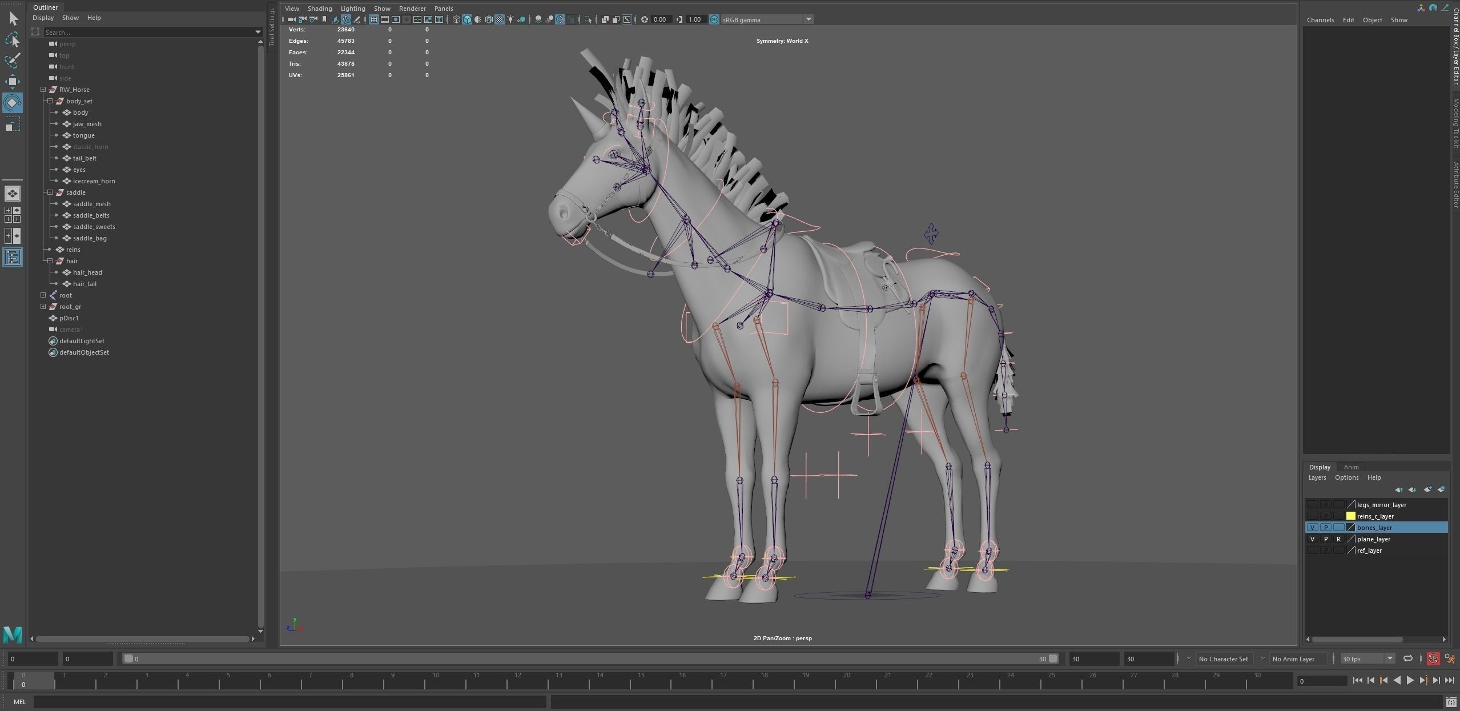Open the Outliner Display menu
The image size is (1460, 711).
(x=43, y=18)
